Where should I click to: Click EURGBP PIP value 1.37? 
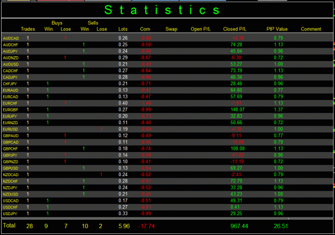pos(278,110)
